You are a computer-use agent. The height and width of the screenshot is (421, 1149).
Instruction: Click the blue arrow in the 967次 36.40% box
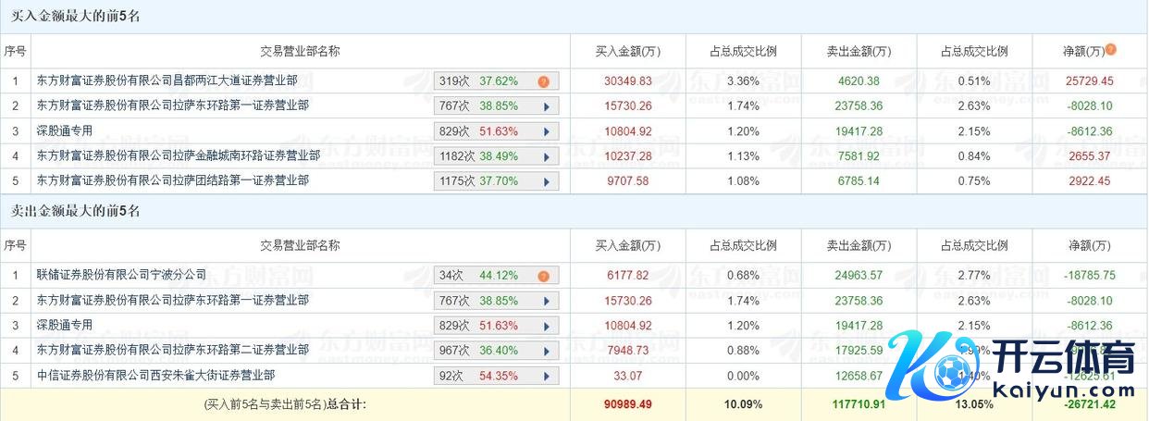click(x=547, y=351)
